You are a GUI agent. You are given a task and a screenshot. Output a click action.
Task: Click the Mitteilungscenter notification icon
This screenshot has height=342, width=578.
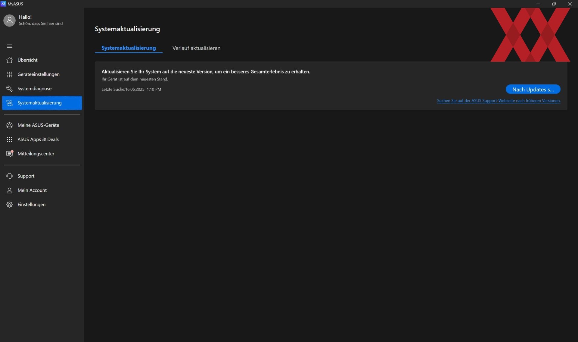coord(10,153)
